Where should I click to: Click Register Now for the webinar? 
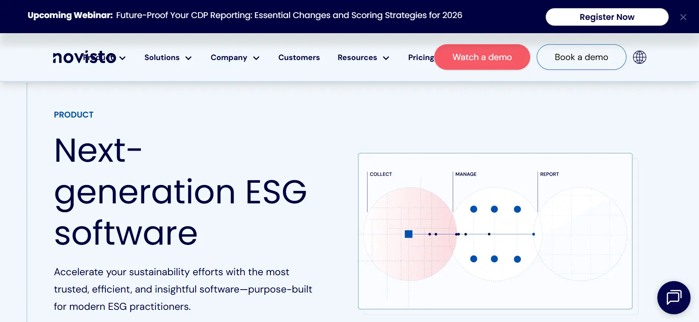tap(607, 17)
